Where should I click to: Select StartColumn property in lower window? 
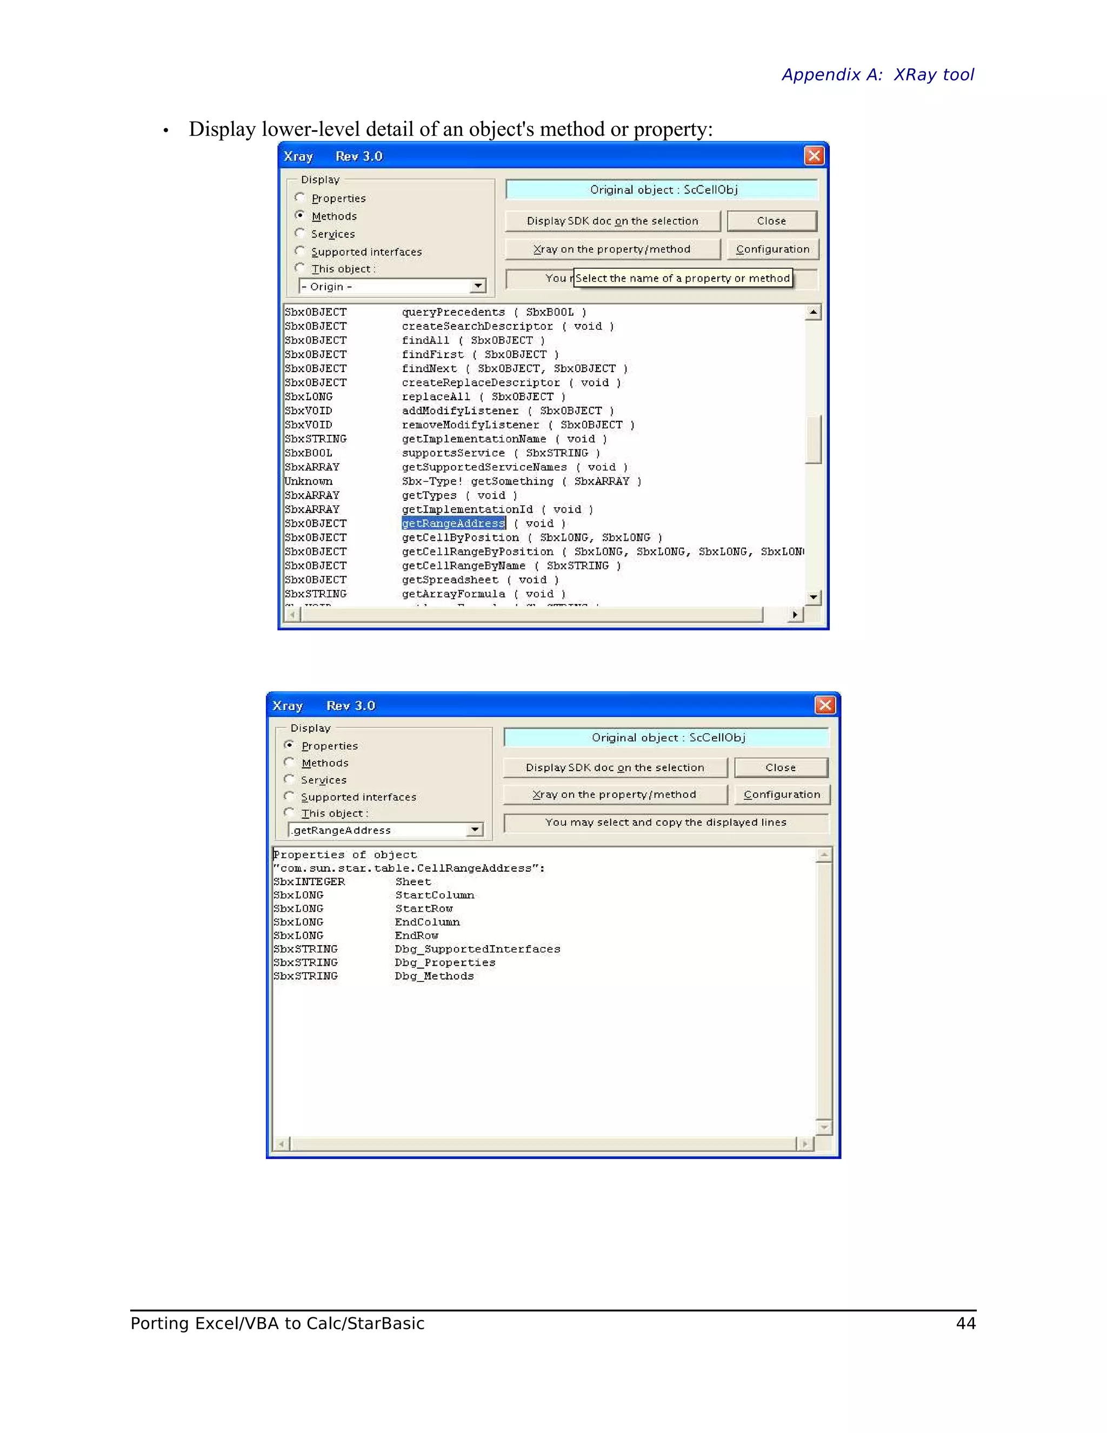[374, 895]
